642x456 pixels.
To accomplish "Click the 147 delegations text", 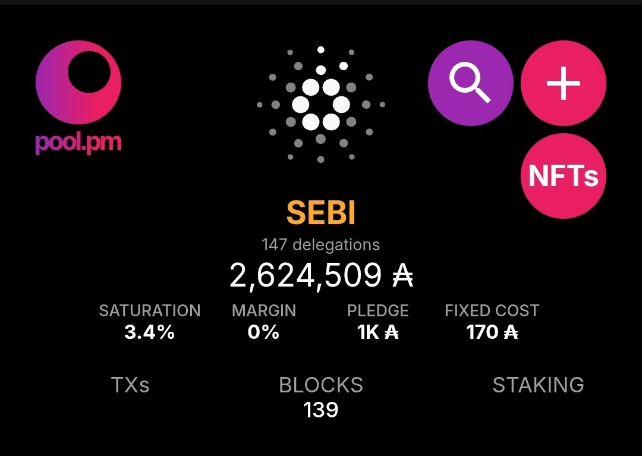I will coord(321,244).
